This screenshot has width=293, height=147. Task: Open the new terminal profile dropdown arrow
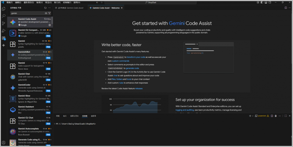point(253,116)
